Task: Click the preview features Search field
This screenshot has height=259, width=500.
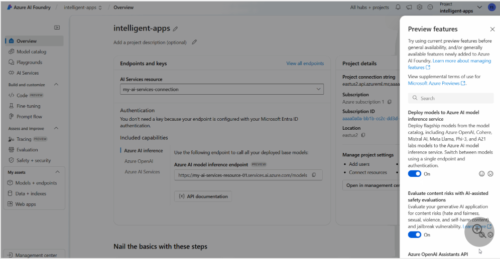Action: pos(451,98)
